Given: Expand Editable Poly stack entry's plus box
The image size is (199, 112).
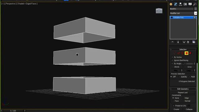Looking at the screenshot, I should 172,17.
